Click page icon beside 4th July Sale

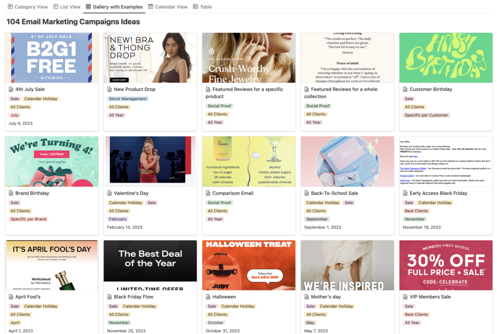11,89
